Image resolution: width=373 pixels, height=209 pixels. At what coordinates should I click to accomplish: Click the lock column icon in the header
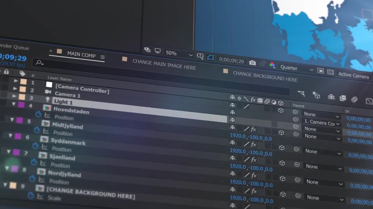pos(6,72)
